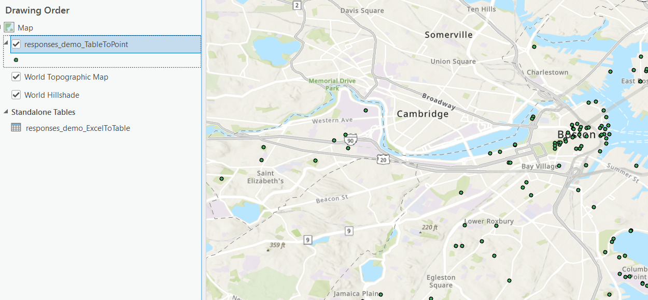Click the Jamaica Plain map label
Screen dimensions: 648x300
point(356,294)
